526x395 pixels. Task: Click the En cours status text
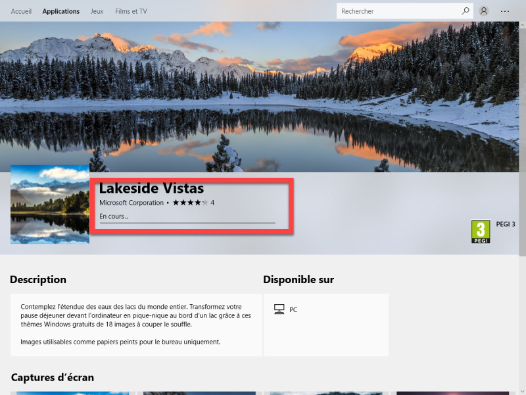[x=113, y=217]
